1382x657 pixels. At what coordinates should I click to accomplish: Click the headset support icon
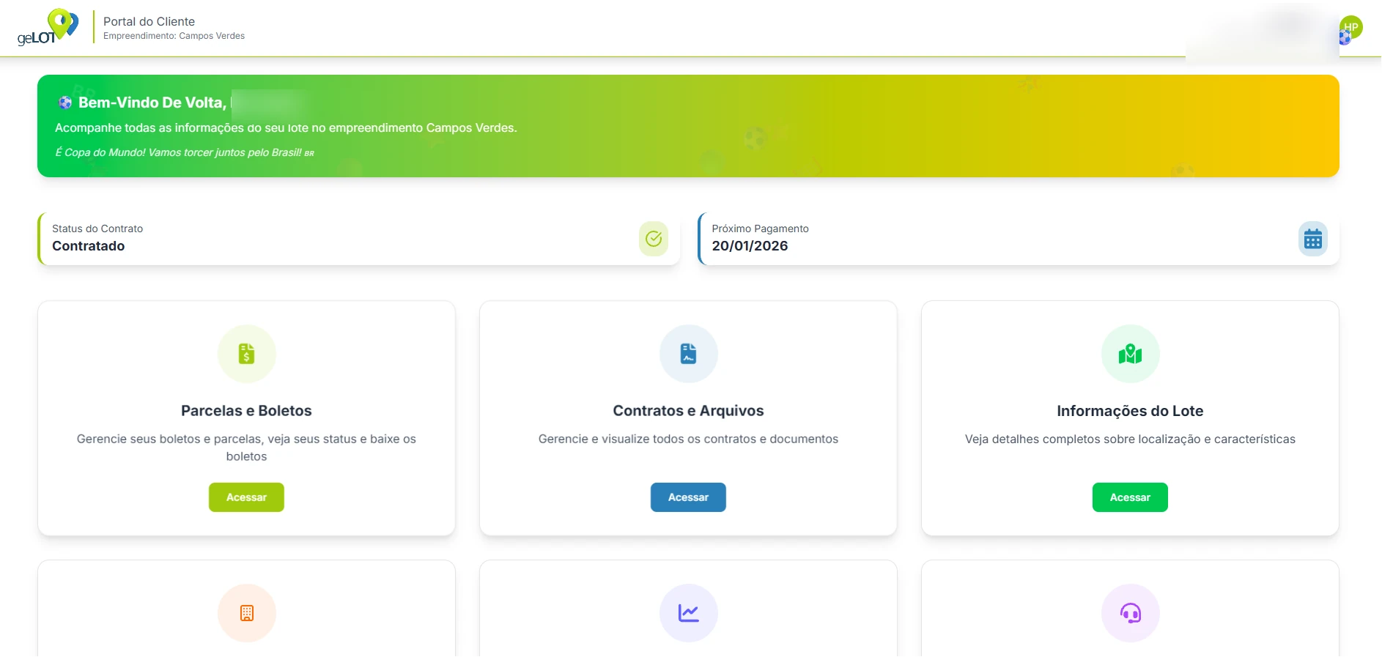pyautogui.click(x=1131, y=613)
